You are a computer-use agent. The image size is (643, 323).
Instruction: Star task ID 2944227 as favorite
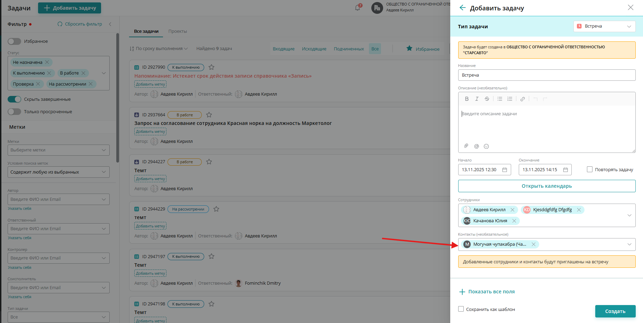(x=209, y=162)
